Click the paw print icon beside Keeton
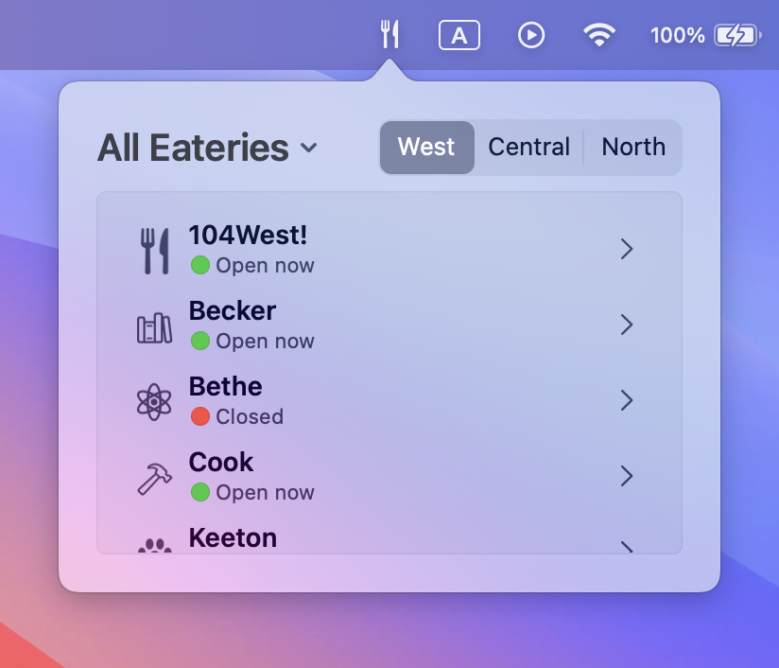The height and width of the screenshot is (668, 779). [154, 546]
